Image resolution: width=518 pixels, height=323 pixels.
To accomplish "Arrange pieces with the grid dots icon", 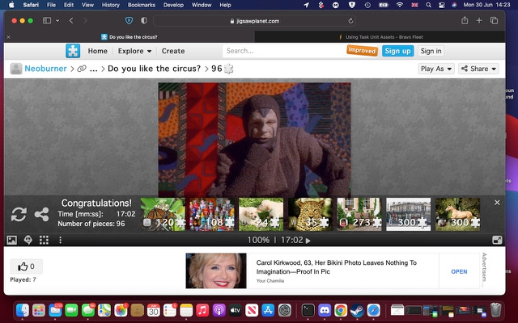I will pos(44,240).
